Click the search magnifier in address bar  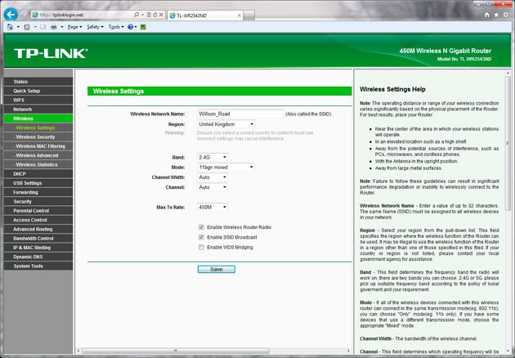[136, 15]
